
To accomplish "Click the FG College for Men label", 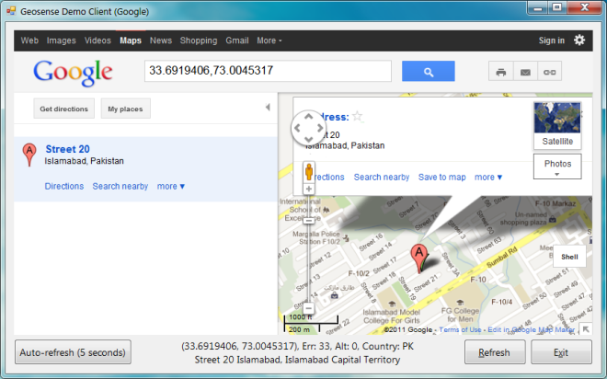I will coord(460,315).
